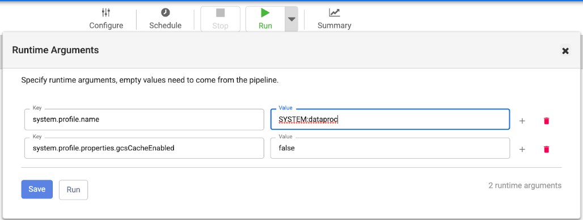Open the Configure pipeline settings
The width and height of the screenshot is (583, 220).
click(x=106, y=19)
